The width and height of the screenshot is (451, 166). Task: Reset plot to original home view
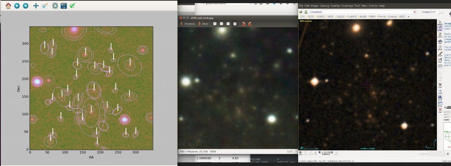[8, 6]
